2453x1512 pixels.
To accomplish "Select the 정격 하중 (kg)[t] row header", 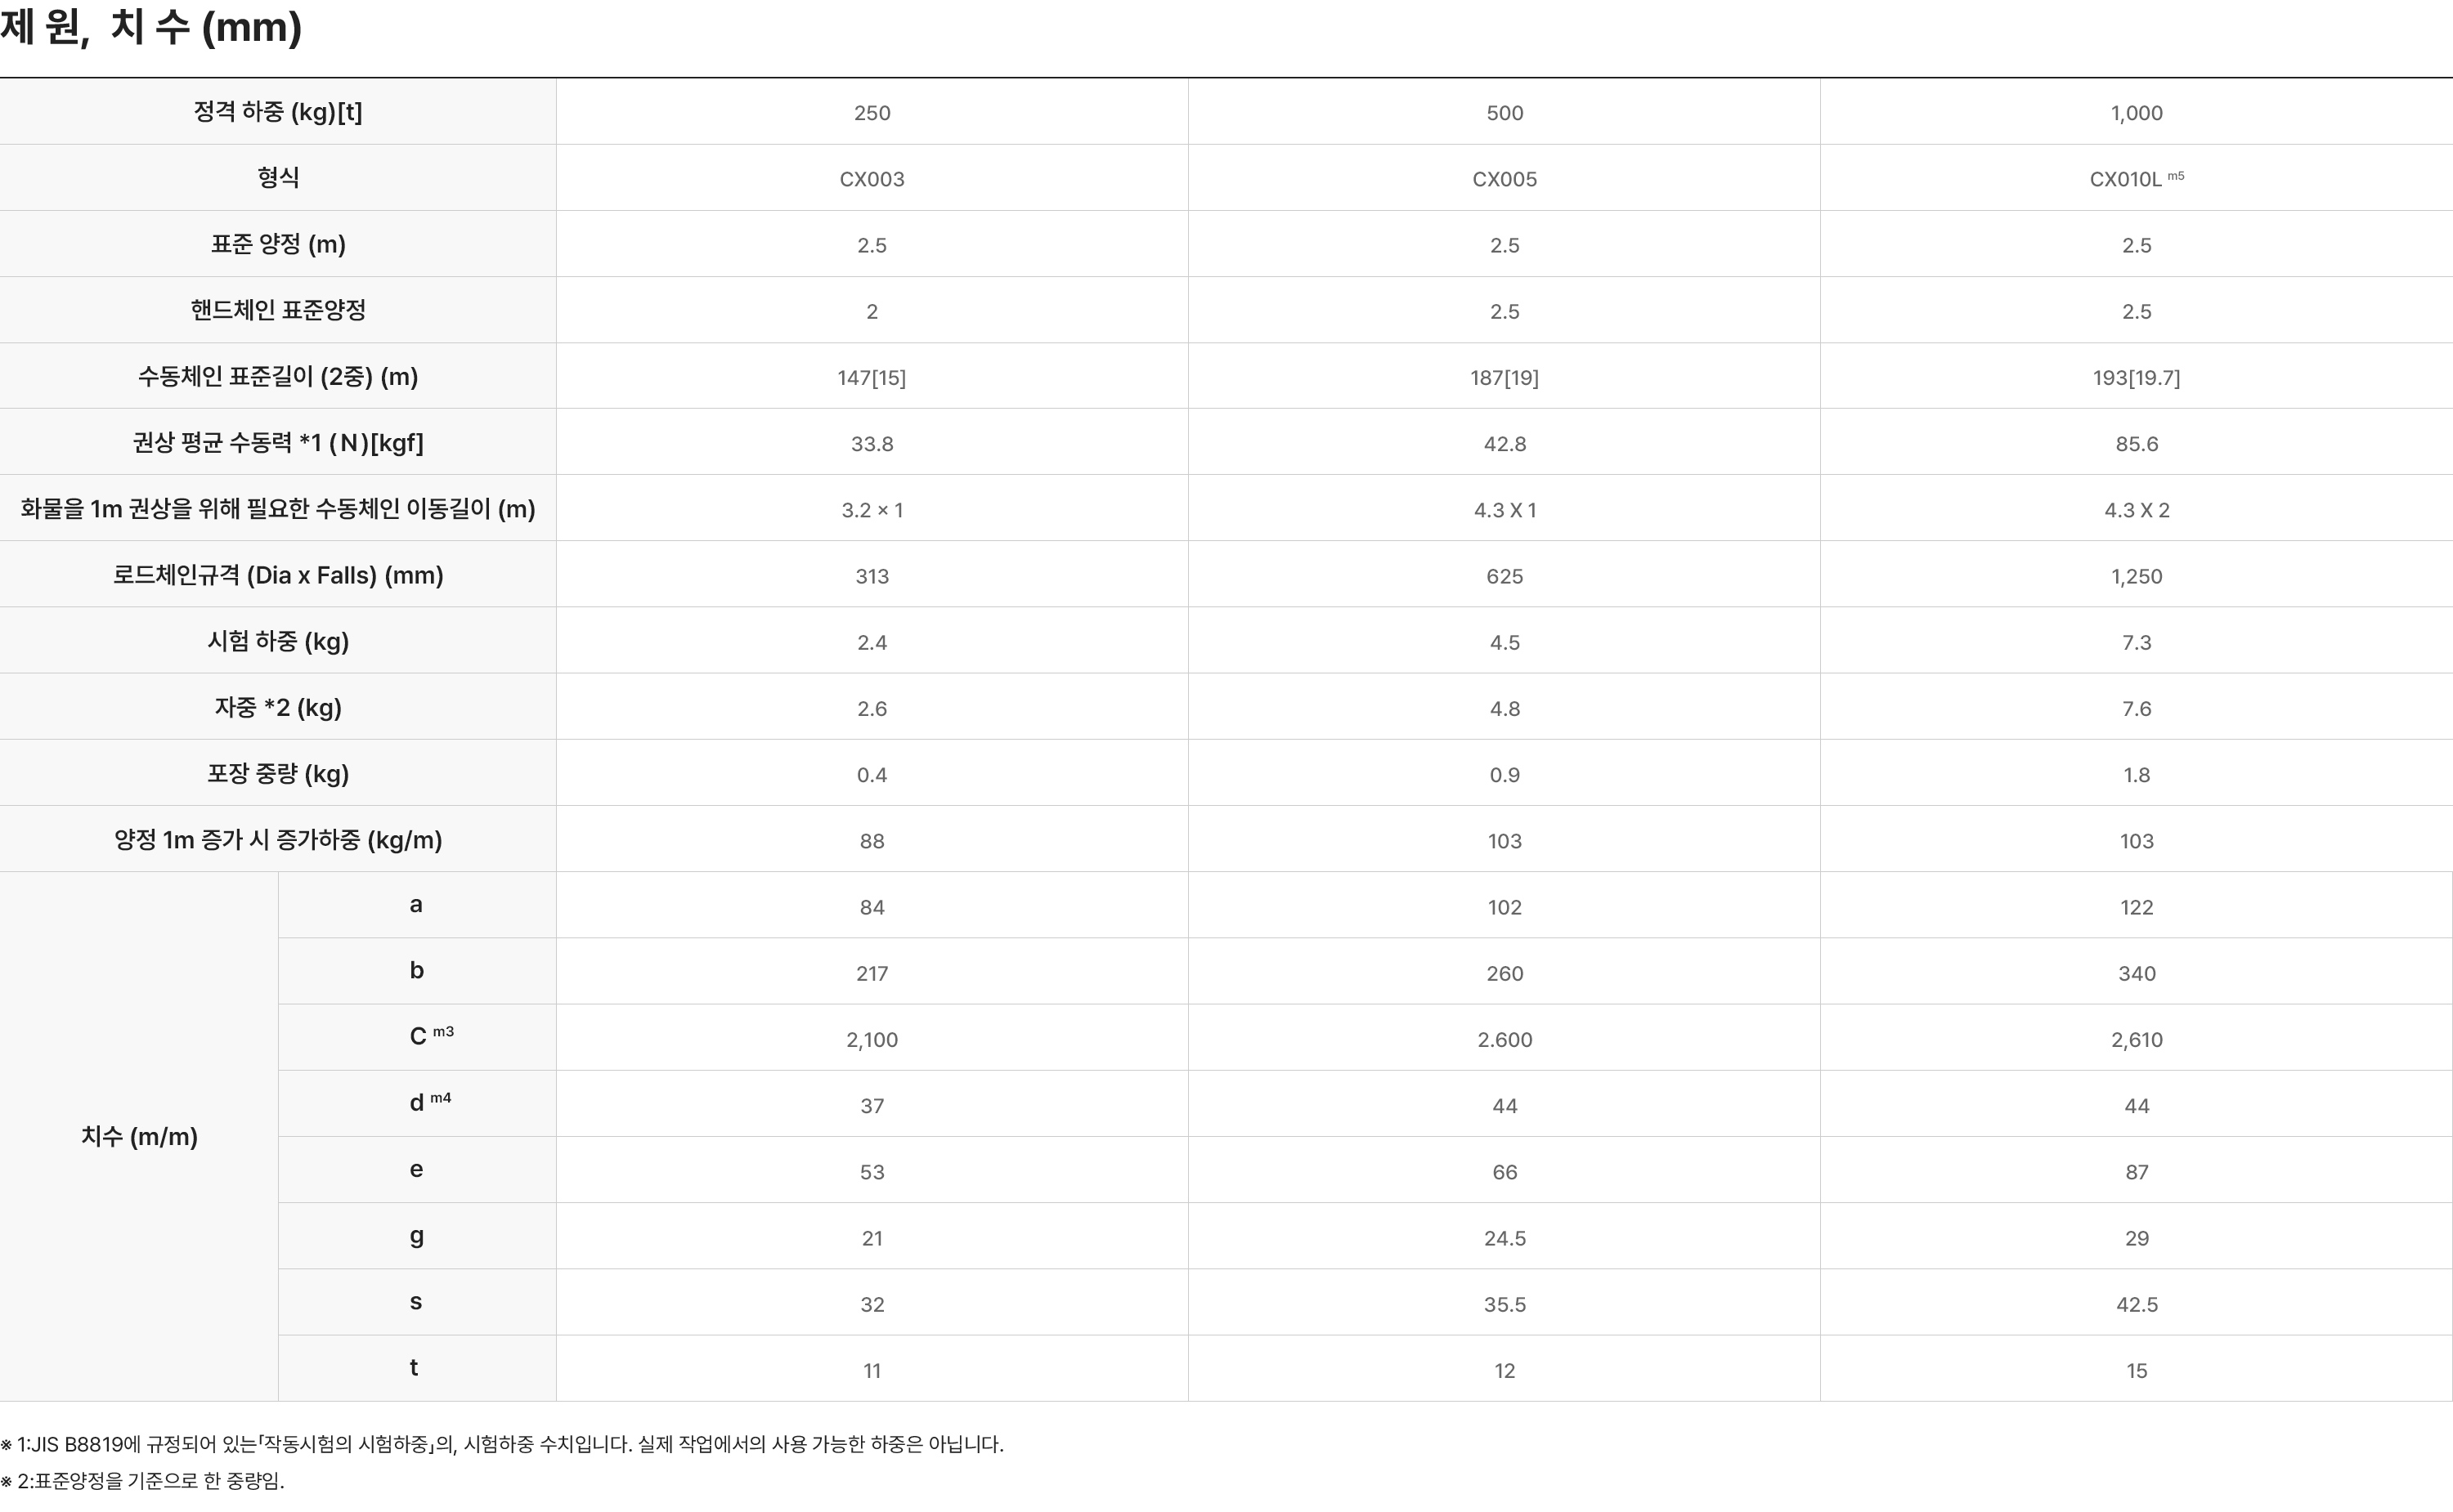I will coord(277,112).
